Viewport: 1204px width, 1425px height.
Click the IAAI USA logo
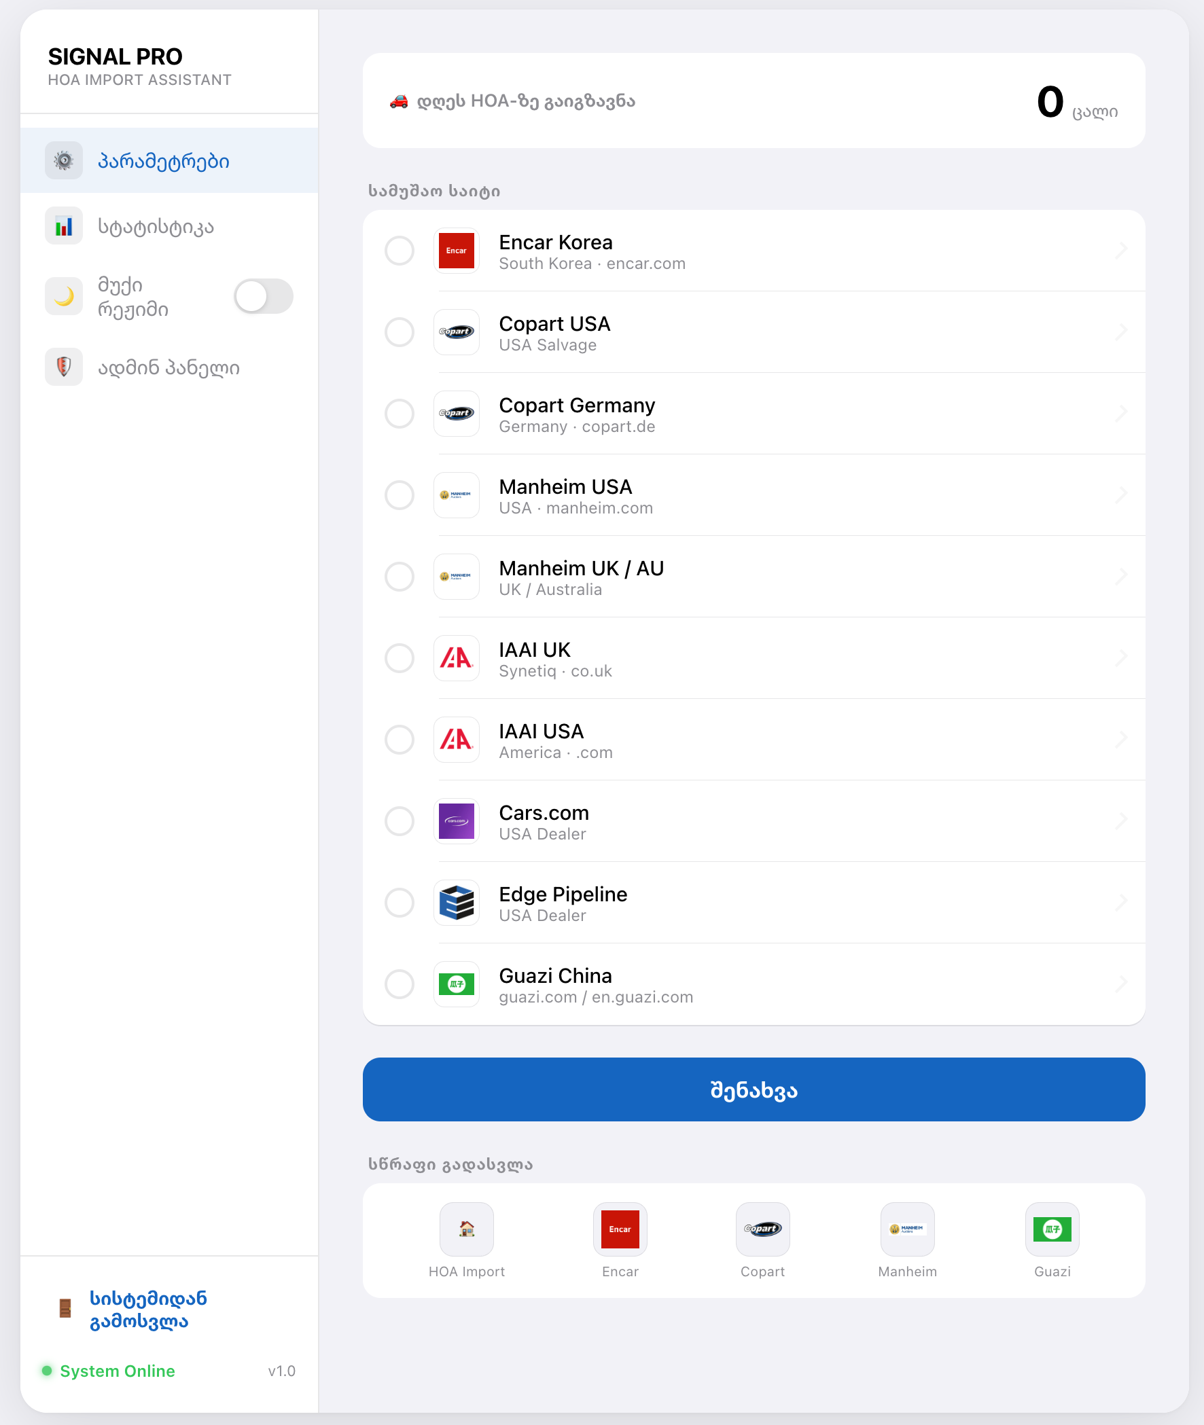[x=457, y=740]
